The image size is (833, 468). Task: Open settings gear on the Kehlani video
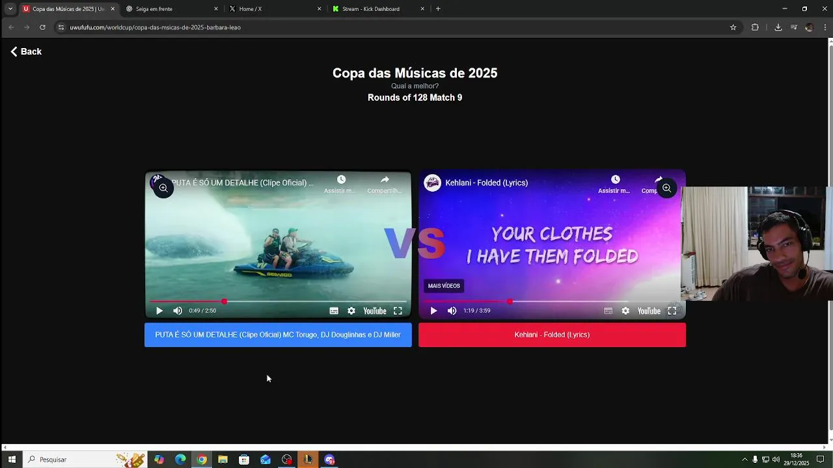pyautogui.click(x=625, y=311)
